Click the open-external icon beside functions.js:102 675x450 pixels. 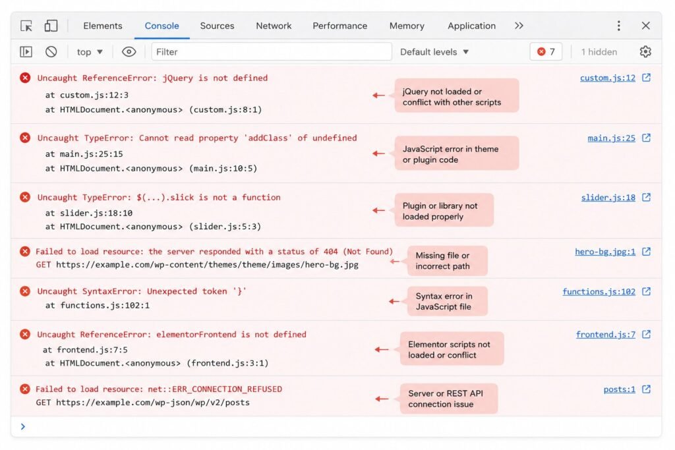[646, 291]
